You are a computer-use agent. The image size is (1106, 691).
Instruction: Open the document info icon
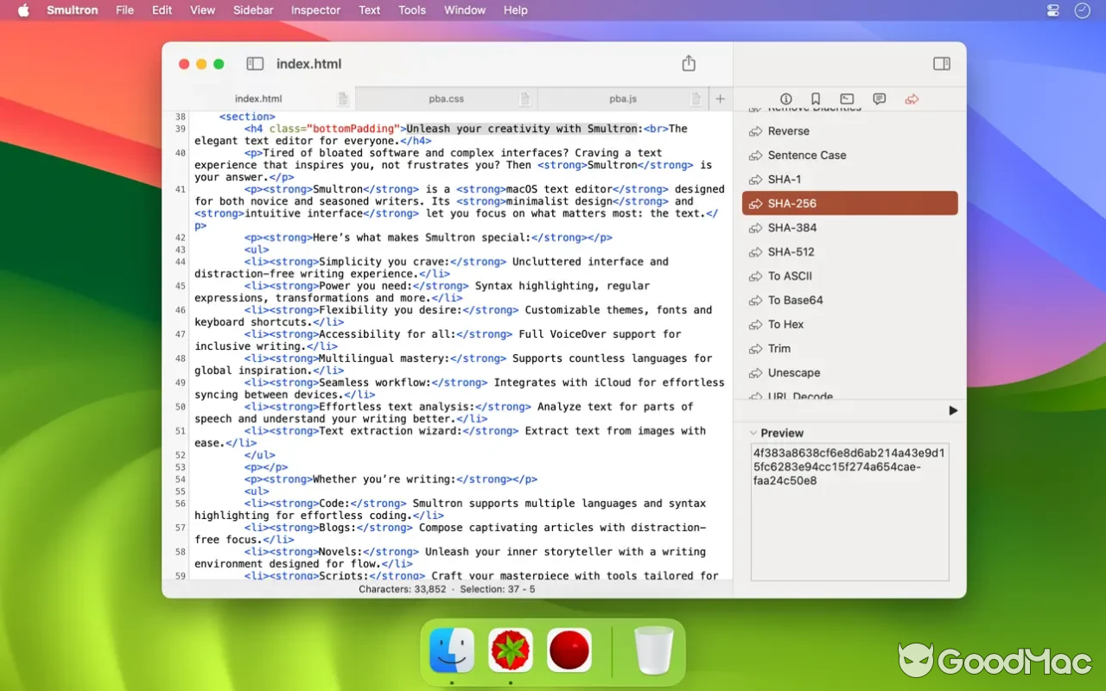[x=785, y=98]
